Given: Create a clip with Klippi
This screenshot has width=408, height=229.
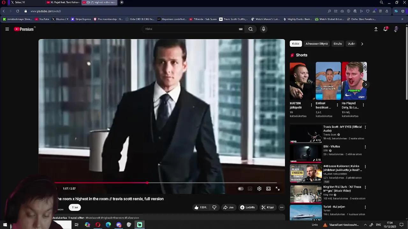Looking at the screenshot, I should tap(268, 207).
